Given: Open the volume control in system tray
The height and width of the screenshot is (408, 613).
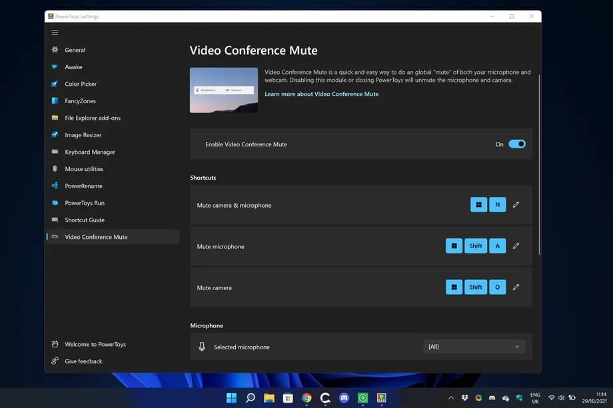Looking at the screenshot, I should [x=562, y=398].
